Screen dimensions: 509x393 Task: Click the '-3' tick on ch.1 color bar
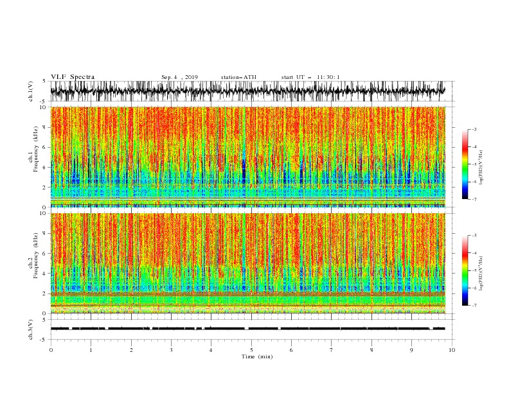(474, 129)
